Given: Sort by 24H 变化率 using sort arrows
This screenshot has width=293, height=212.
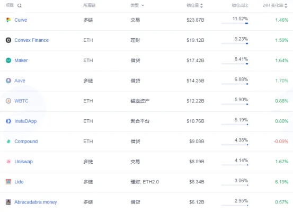Looking at the screenshot, I should pos(286,6).
